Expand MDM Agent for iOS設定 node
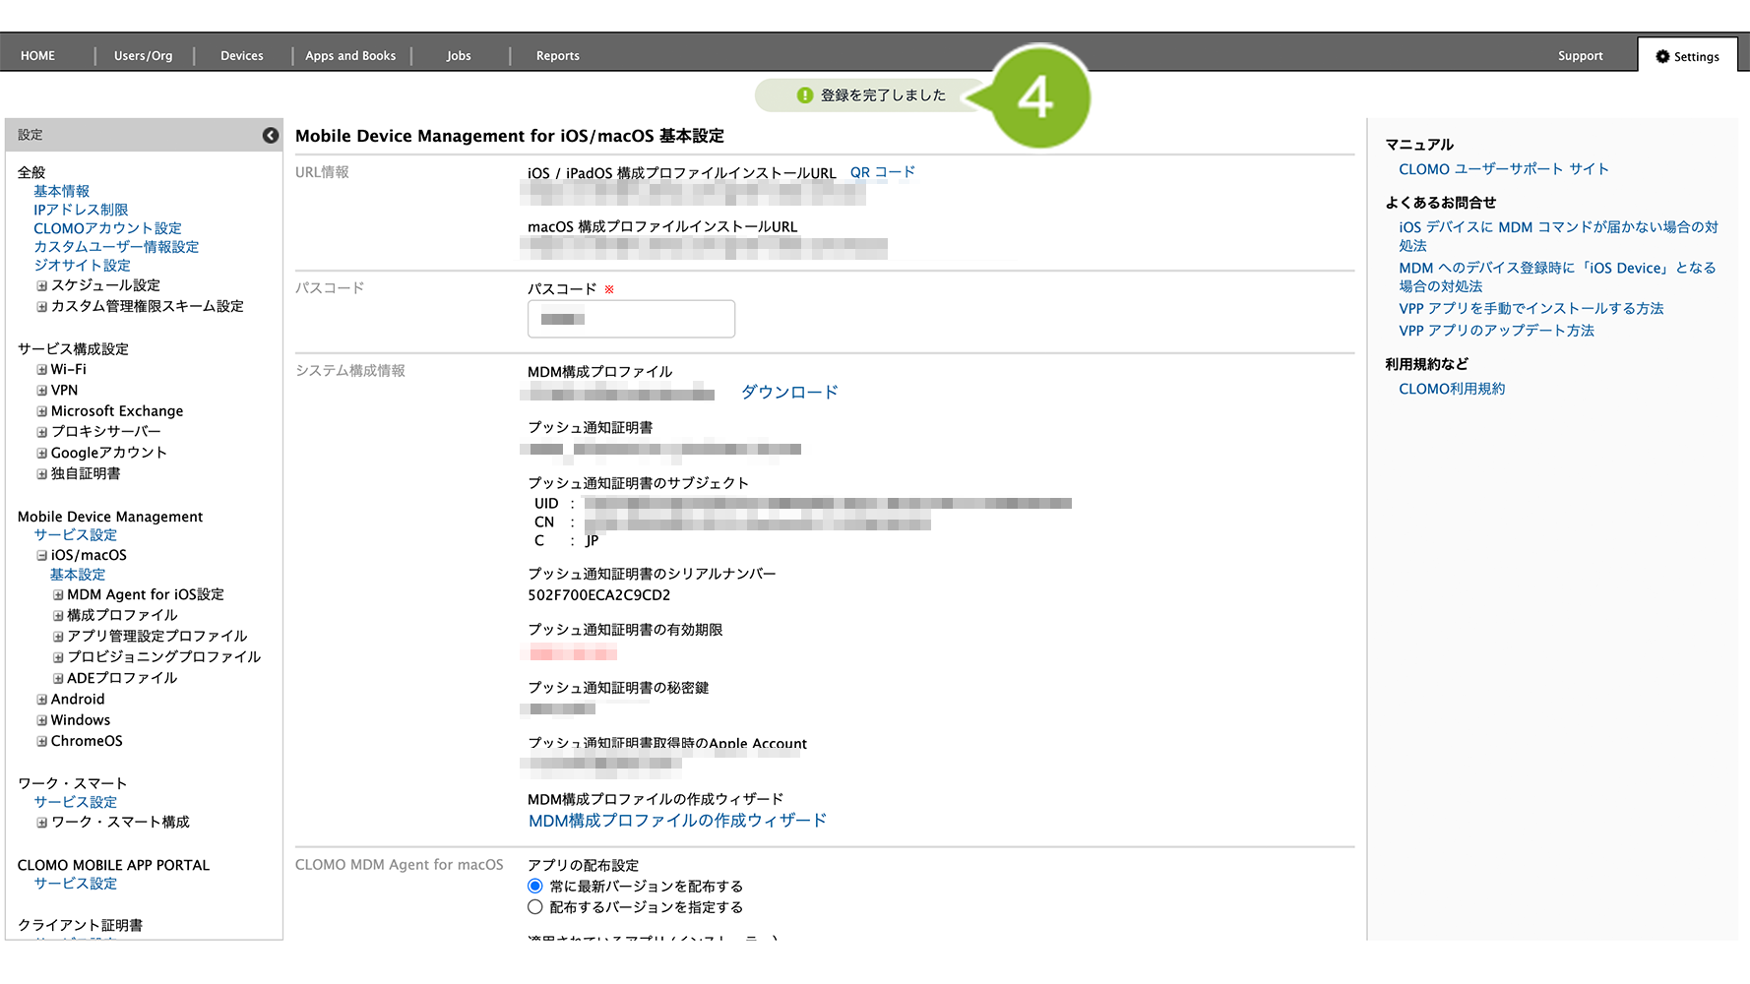 (58, 595)
